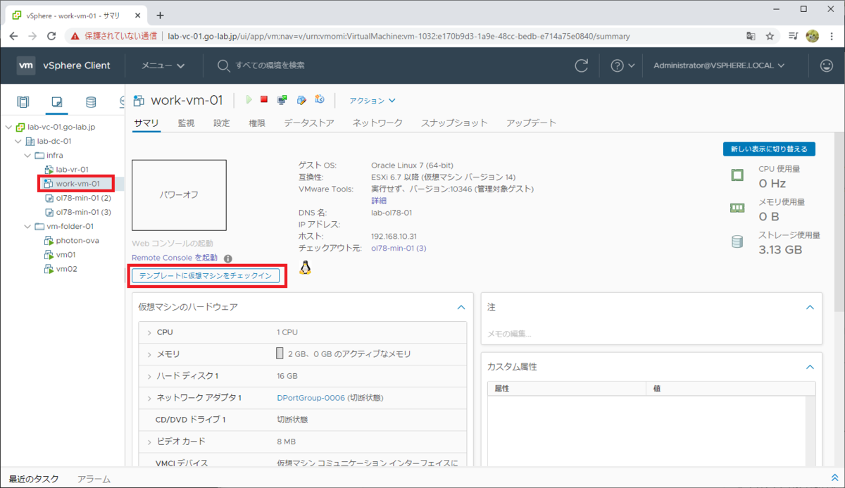Collapse the 注 notes panel
This screenshot has height=488, width=845.
pos(810,307)
